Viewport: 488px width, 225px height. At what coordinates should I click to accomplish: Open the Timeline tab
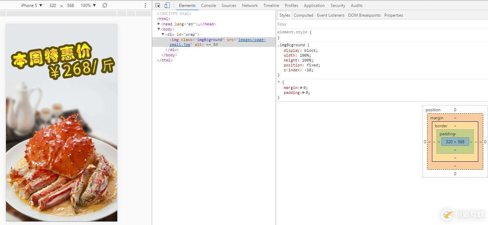[x=271, y=5]
